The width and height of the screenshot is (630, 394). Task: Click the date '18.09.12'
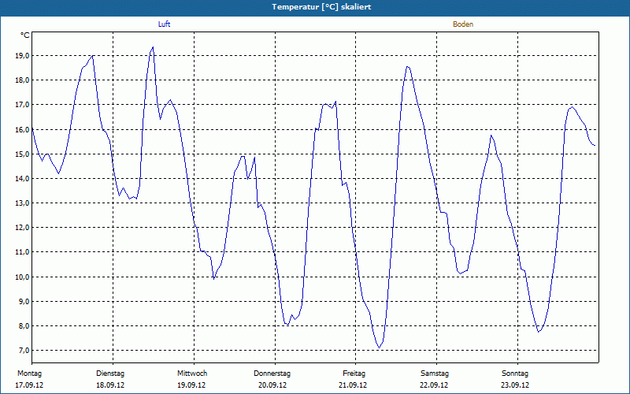[x=110, y=385]
